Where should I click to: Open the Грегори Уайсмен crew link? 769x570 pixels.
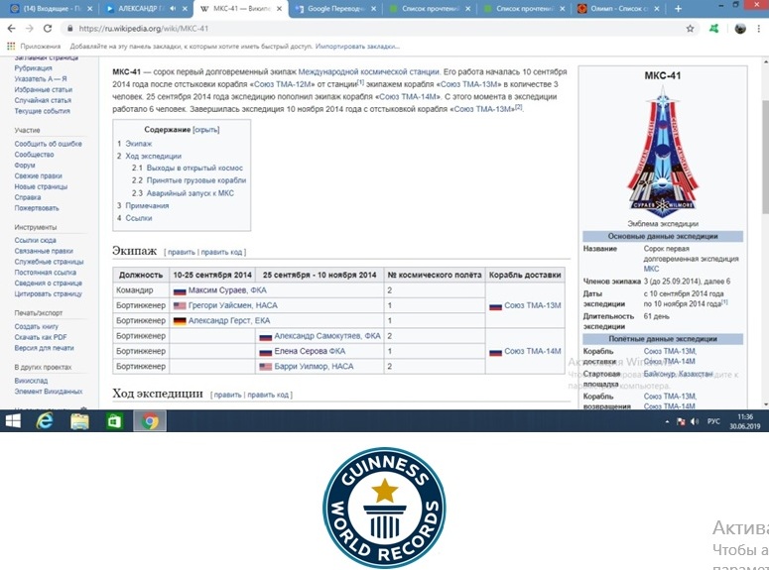pos(218,305)
